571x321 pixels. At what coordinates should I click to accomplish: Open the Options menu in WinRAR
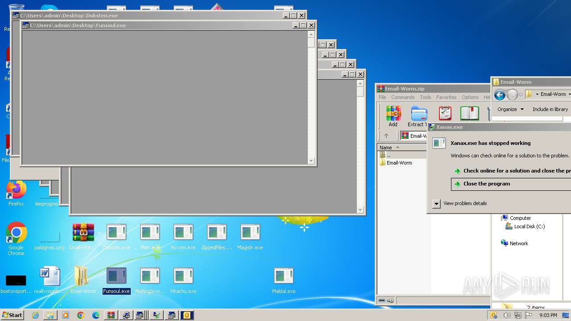(x=470, y=97)
